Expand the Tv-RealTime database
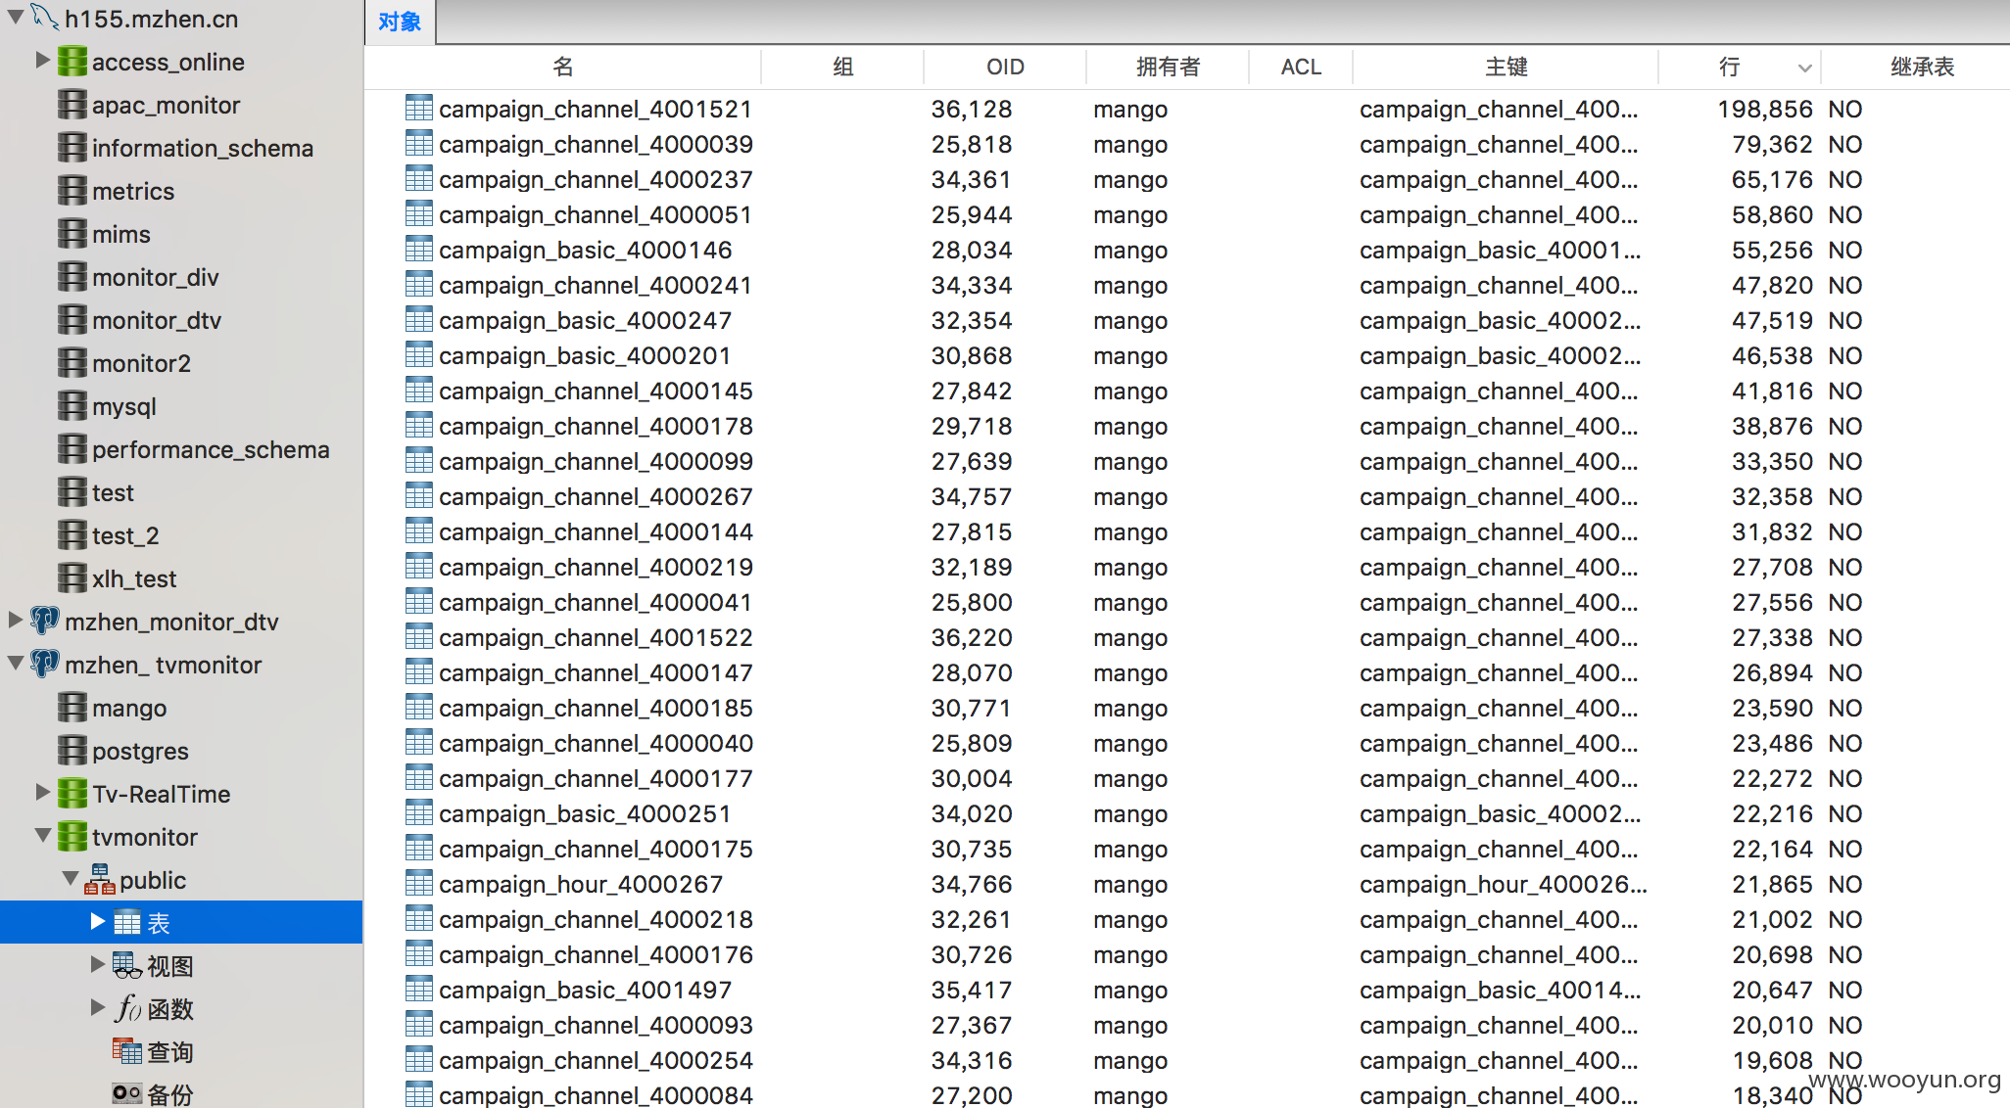 (x=42, y=792)
